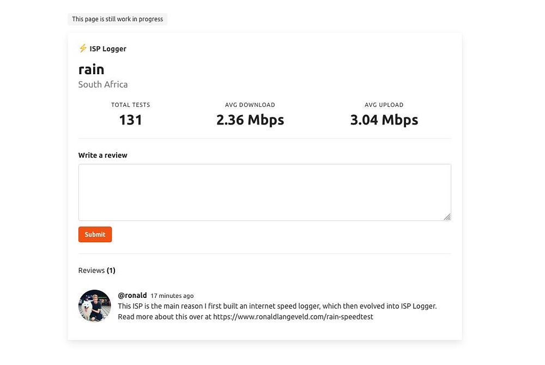Click the Reviews (1) heading
The width and height of the screenshot is (545, 365).
pyautogui.click(x=96, y=271)
